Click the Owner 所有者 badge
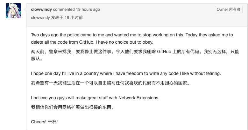Screen dimensions: 248x130 (229, 9)
